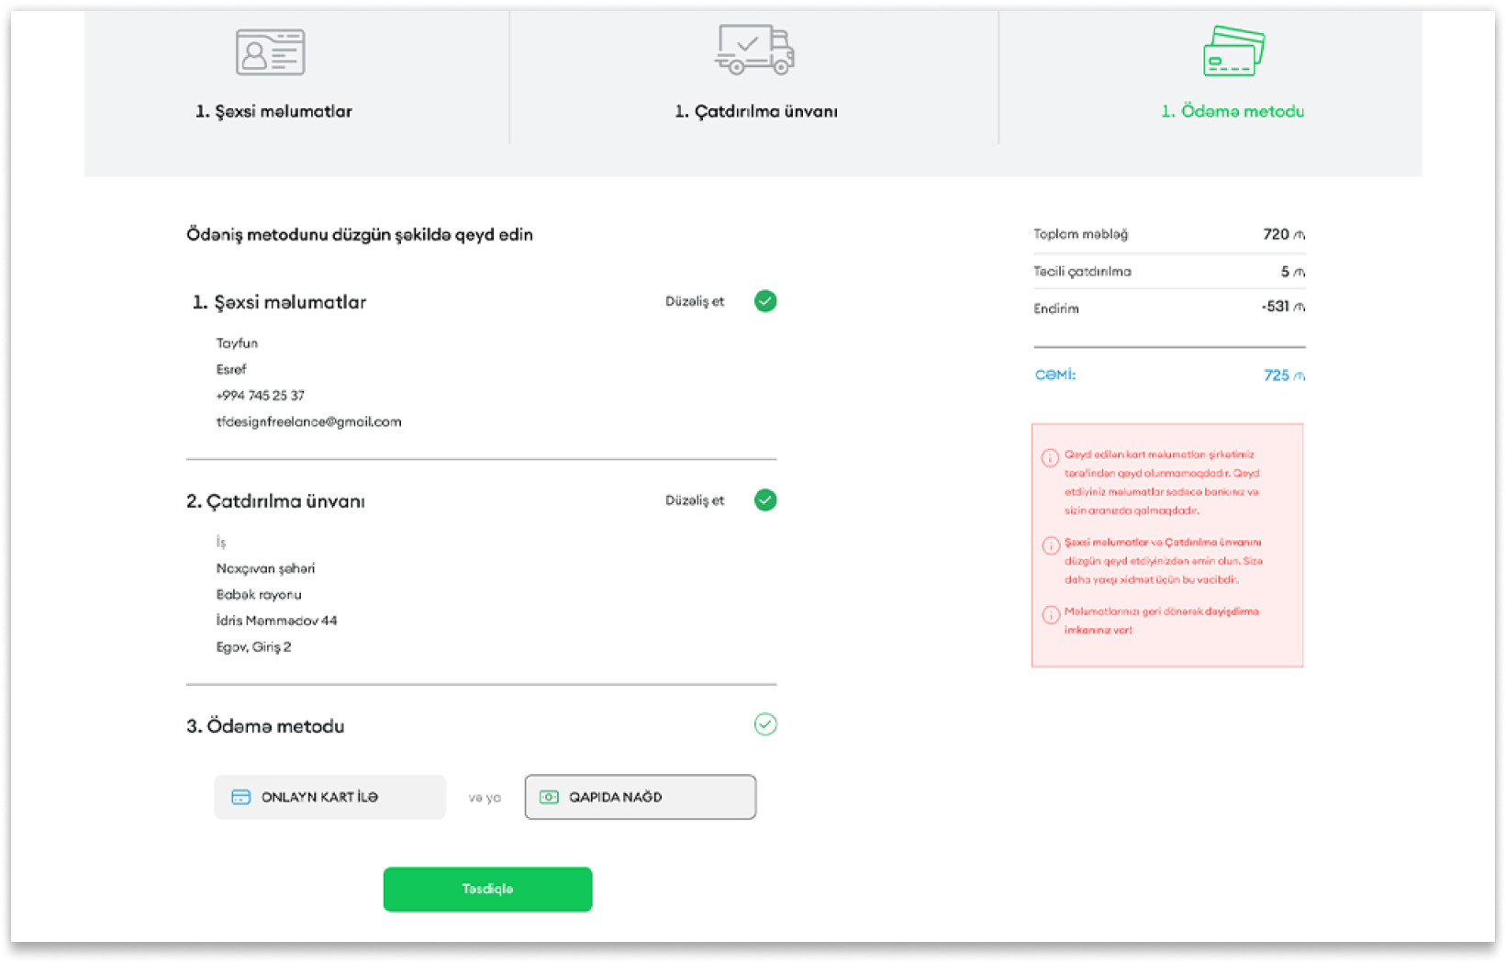
Task: Toggle green checkmark beside Çatdırılma ünvanı section
Action: (765, 500)
